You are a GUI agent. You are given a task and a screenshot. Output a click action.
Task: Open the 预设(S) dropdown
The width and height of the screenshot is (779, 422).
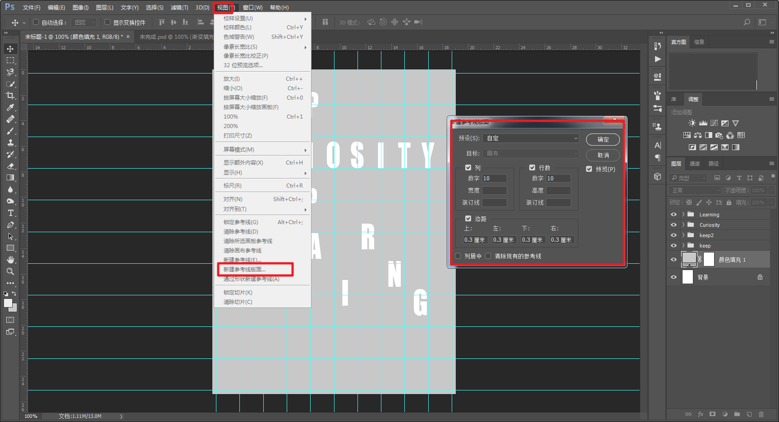[531, 138]
